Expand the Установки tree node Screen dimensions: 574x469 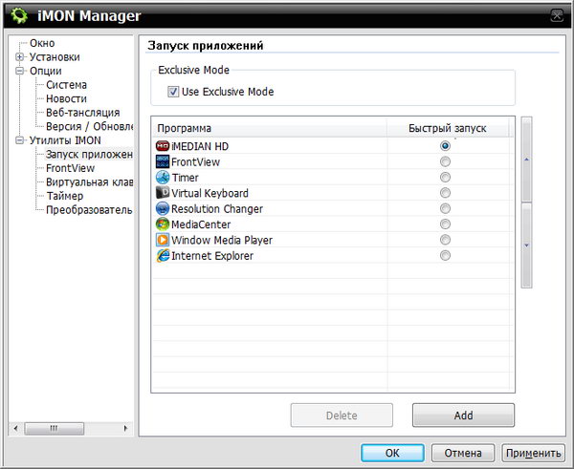pyautogui.click(x=19, y=57)
